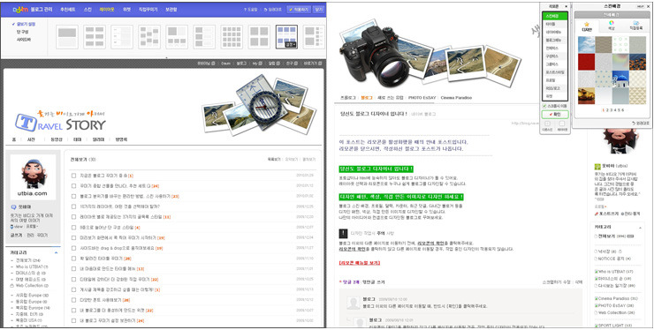Screen dimensions: 654x330
Task: Open the Cinema Paradiso blog tab
Action: tap(456, 98)
